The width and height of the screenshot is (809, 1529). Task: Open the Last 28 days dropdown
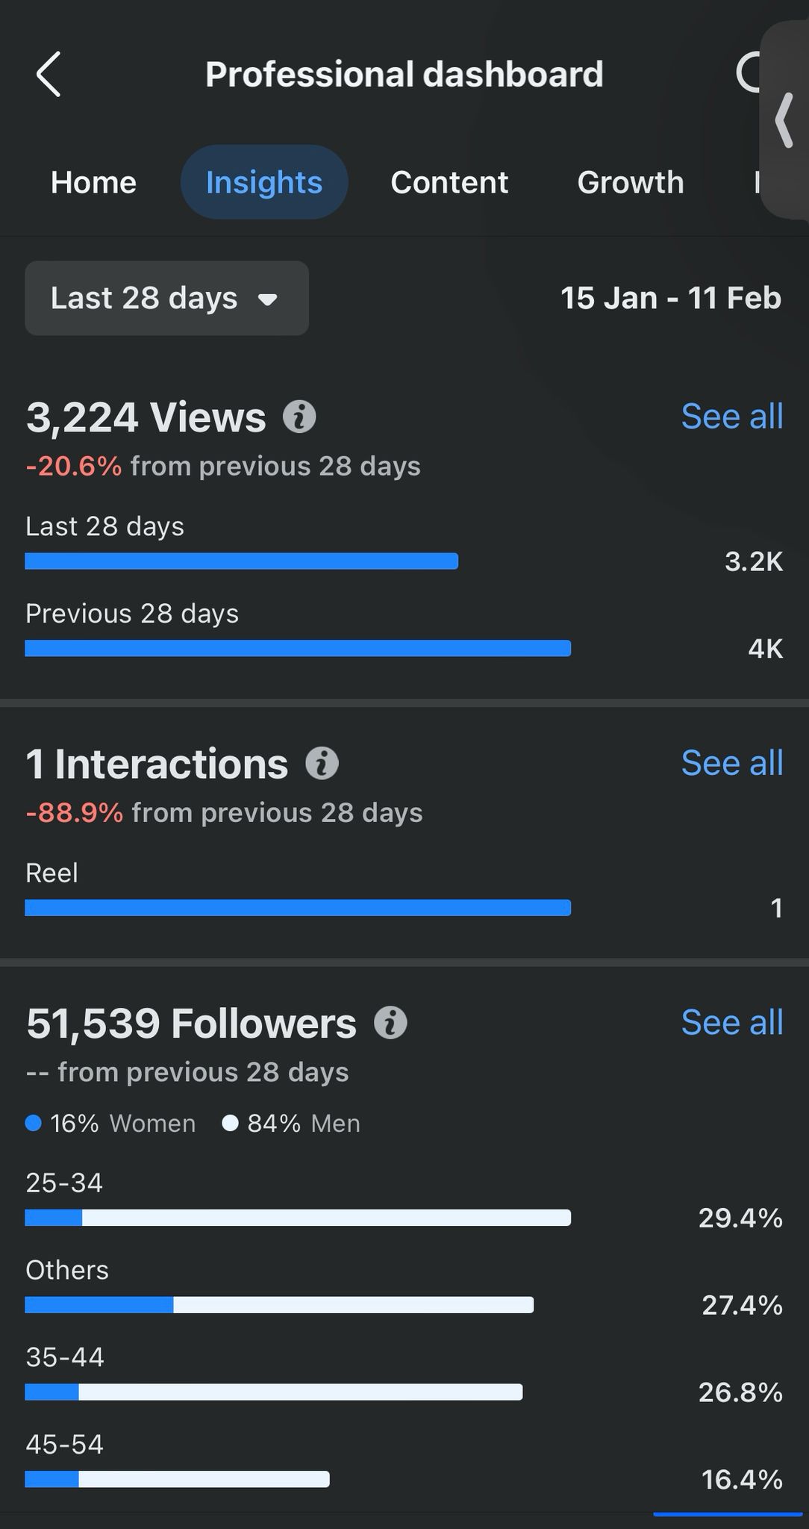pos(166,299)
